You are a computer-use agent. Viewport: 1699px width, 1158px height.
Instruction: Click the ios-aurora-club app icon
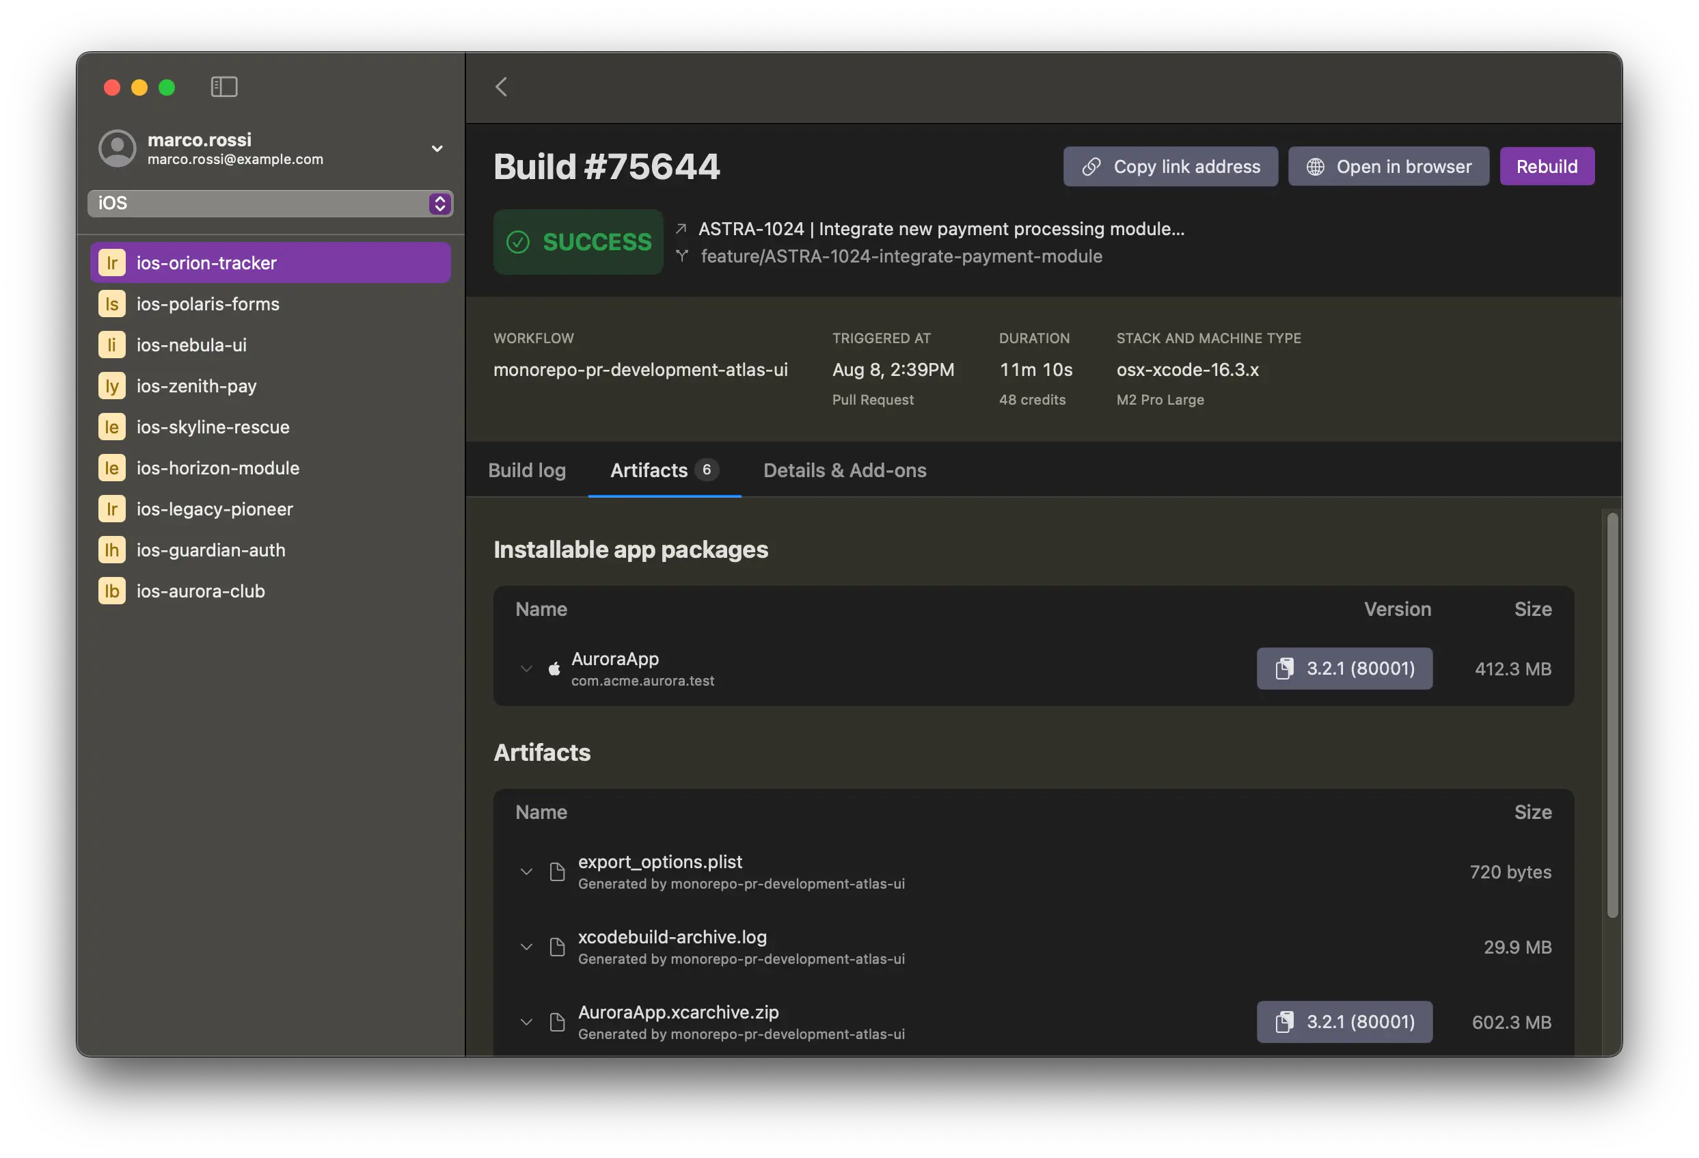pos(112,591)
